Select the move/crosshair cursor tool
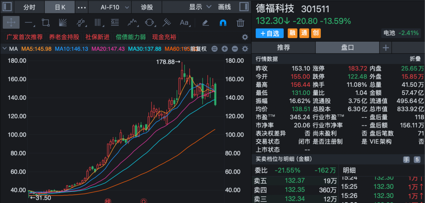The image size is (425, 203). tap(11, 22)
